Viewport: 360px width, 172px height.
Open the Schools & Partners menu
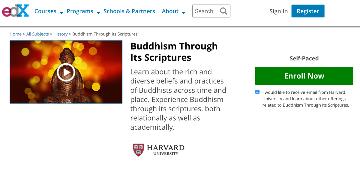point(129,11)
